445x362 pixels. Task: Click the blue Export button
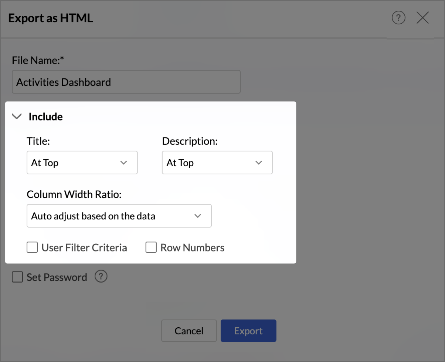click(x=248, y=331)
